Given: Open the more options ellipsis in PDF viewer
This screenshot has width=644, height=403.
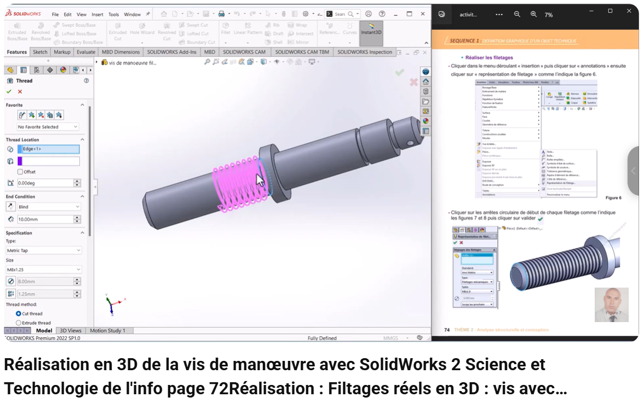Looking at the screenshot, I should [499, 14].
